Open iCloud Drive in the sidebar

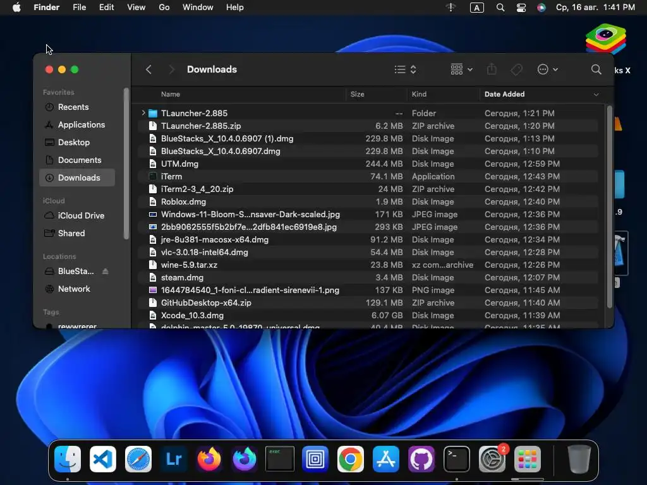click(77, 216)
